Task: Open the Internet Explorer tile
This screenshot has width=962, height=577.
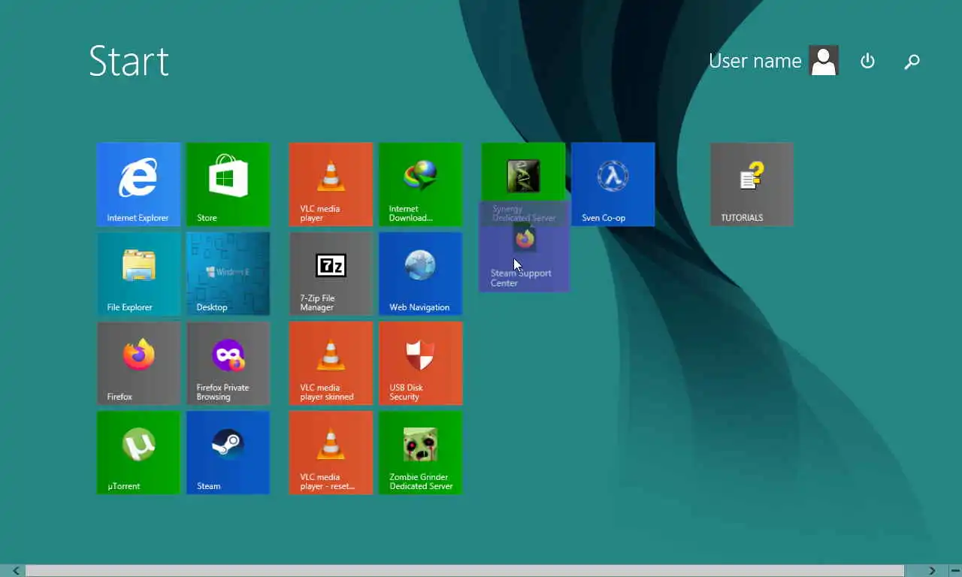Action: [138, 184]
